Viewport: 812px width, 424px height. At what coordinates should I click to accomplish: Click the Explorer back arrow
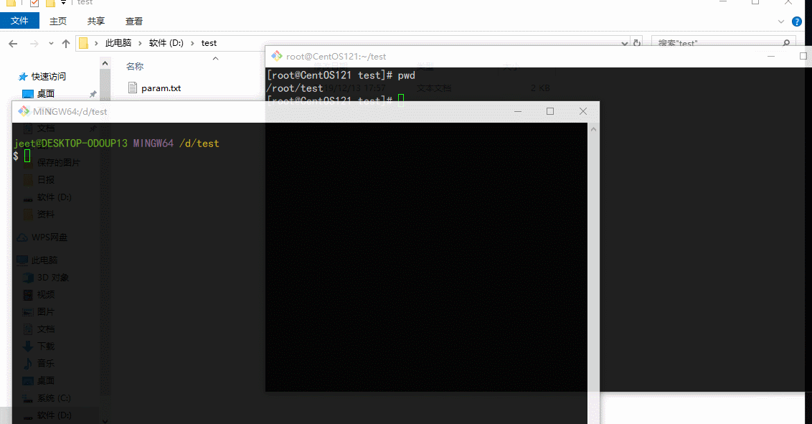coord(13,44)
